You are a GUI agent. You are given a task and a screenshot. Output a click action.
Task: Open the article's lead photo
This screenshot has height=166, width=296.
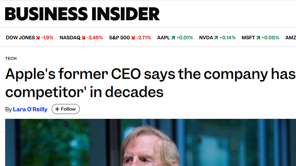click(x=150, y=142)
